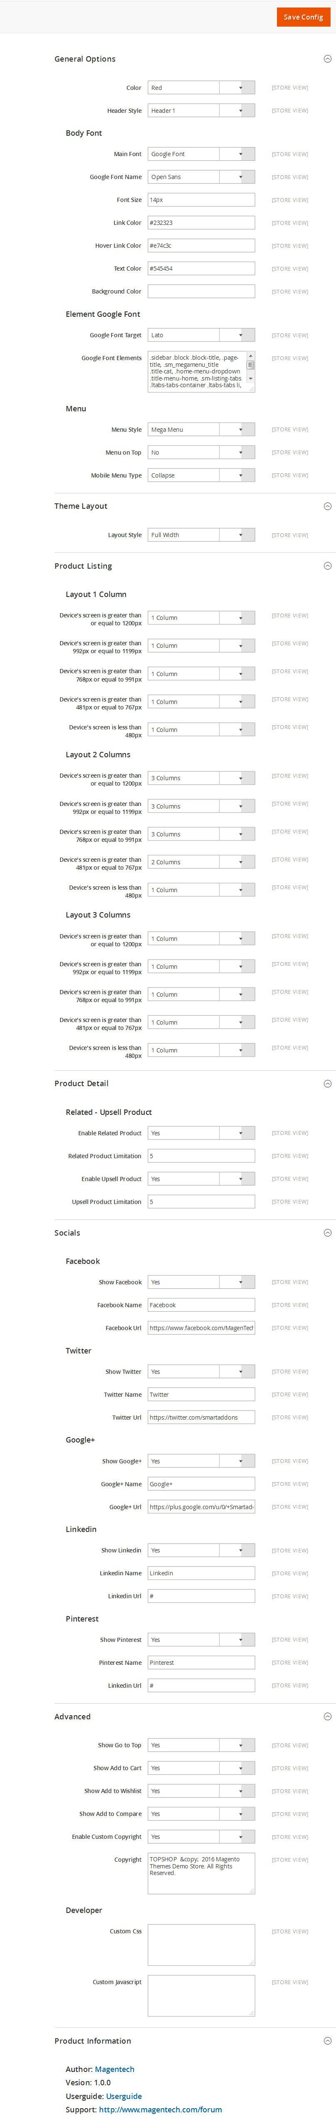Collapse the Product Information section icon

click(328, 2041)
